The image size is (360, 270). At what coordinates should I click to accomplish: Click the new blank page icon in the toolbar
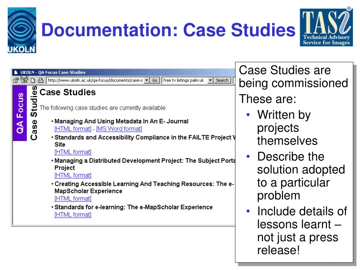click(x=33, y=80)
